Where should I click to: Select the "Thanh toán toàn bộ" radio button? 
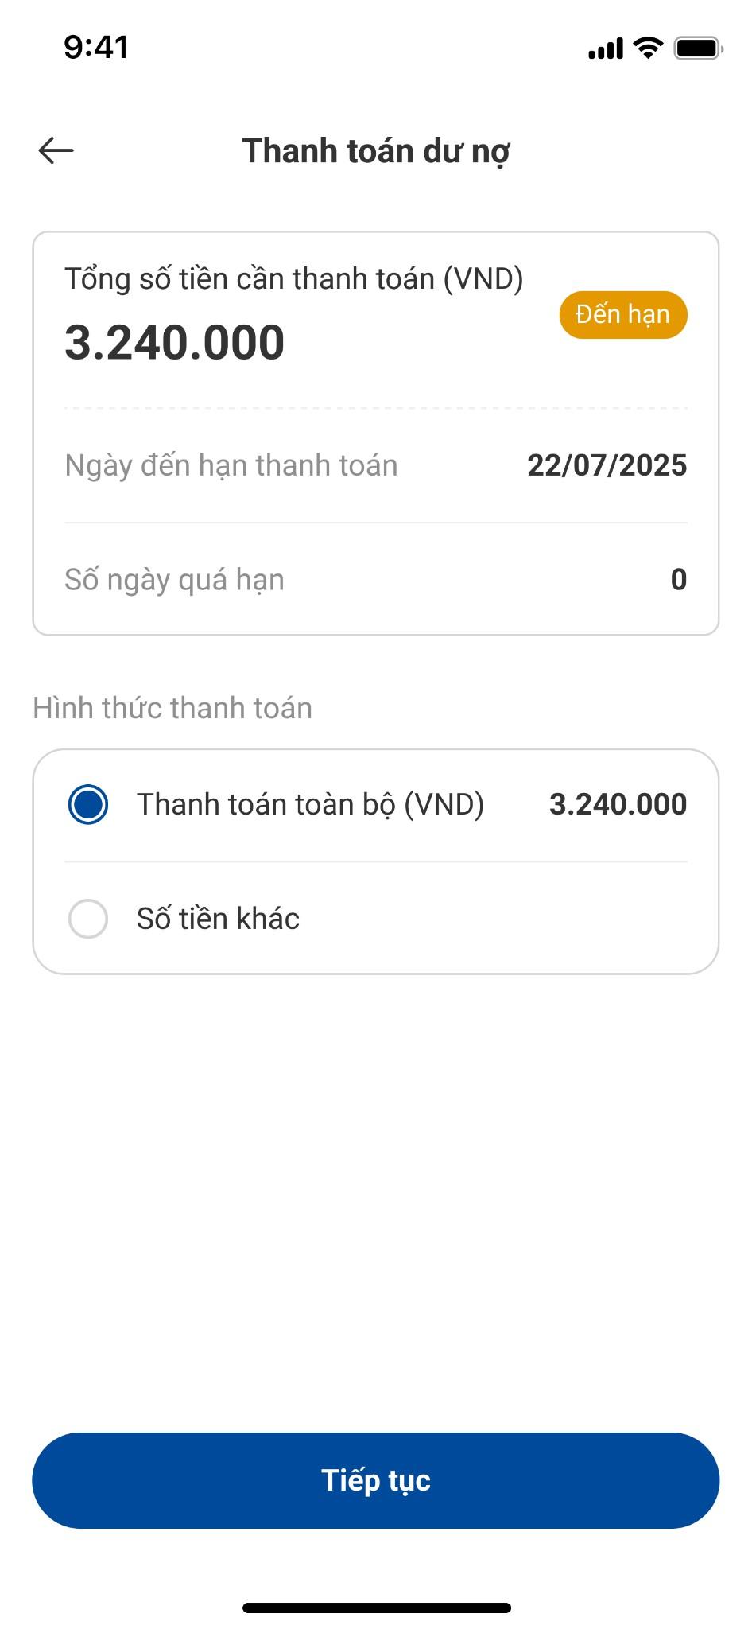(x=88, y=804)
